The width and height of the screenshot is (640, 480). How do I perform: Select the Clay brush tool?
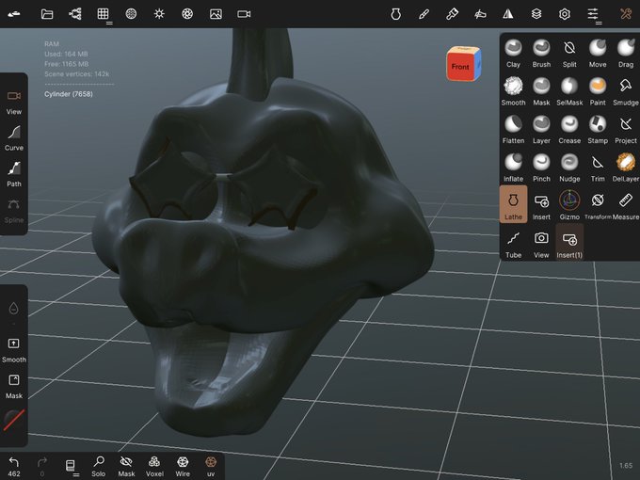pyautogui.click(x=513, y=53)
